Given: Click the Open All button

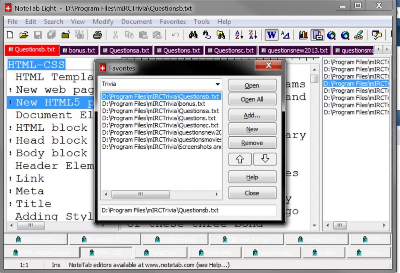Looking at the screenshot, I should point(252,99).
